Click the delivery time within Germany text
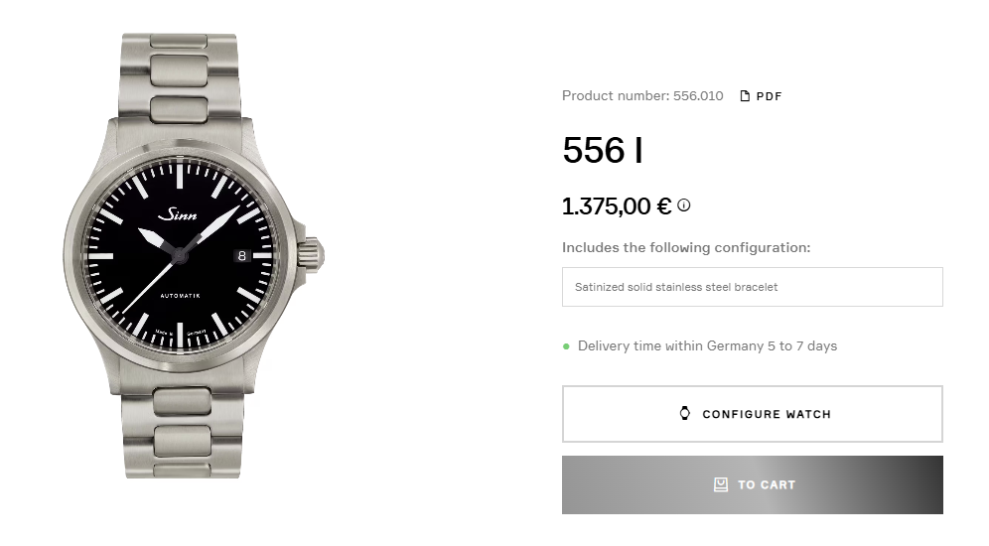Screen dimensions: 989x546 [707, 346]
